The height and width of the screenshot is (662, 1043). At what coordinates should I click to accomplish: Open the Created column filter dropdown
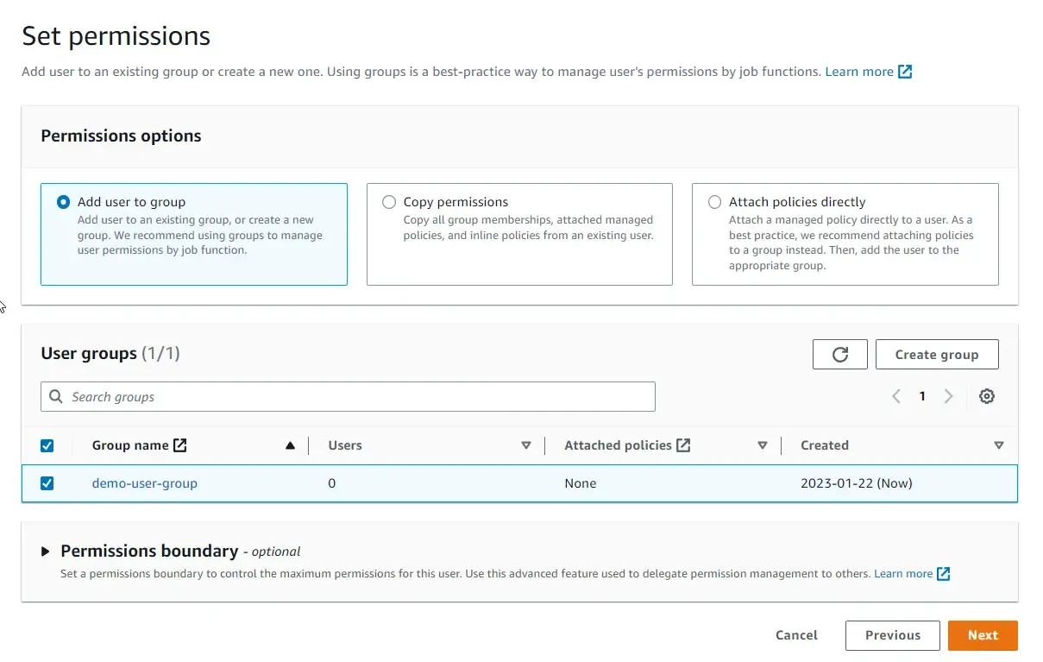coord(999,445)
